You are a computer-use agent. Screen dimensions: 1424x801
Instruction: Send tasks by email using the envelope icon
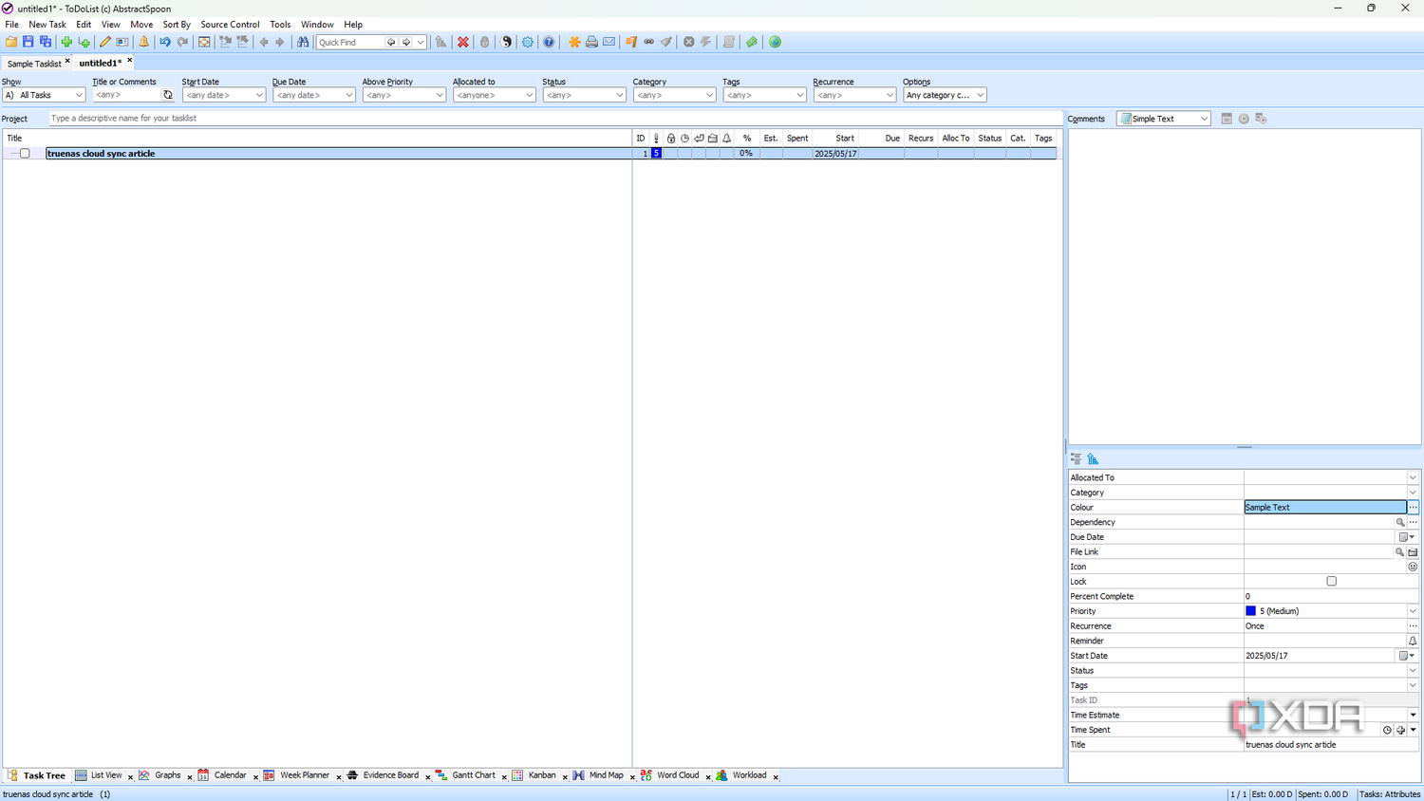click(609, 42)
